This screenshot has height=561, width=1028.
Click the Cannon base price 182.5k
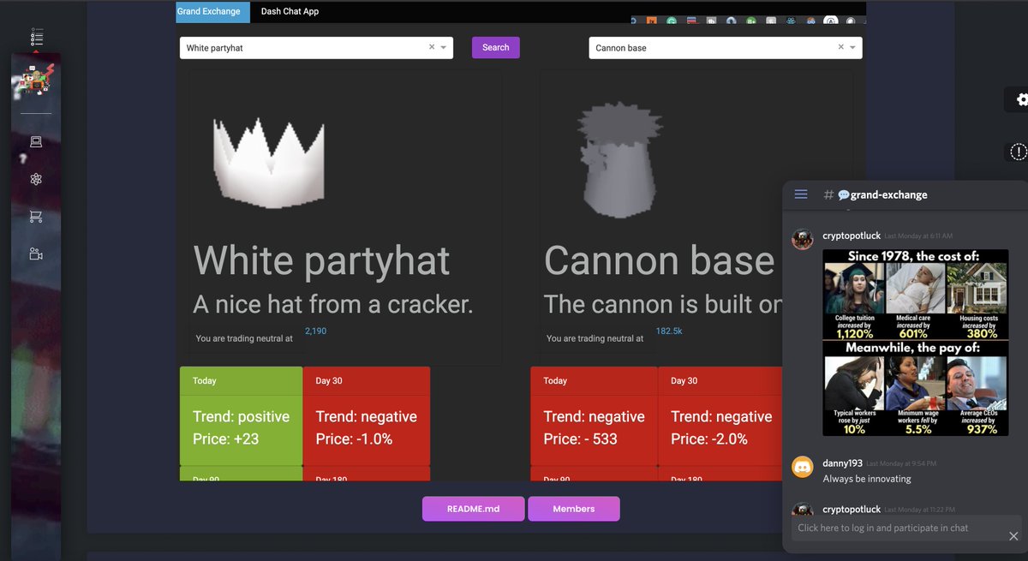669,331
